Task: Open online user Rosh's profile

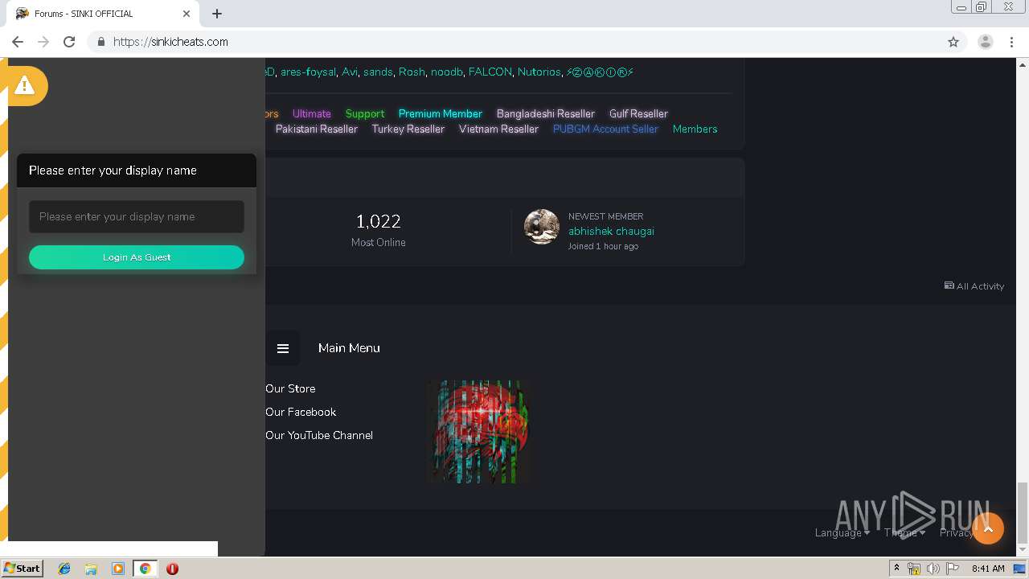Action: pos(412,72)
